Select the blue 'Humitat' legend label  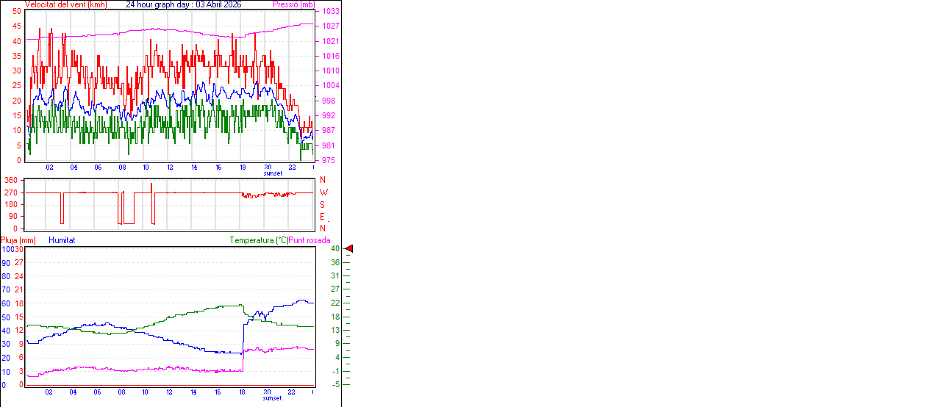[x=62, y=240]
